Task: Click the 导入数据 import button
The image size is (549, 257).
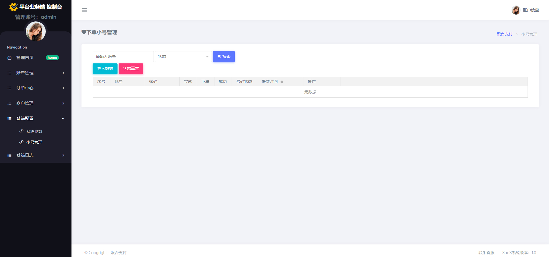Action: coord(105,69)
